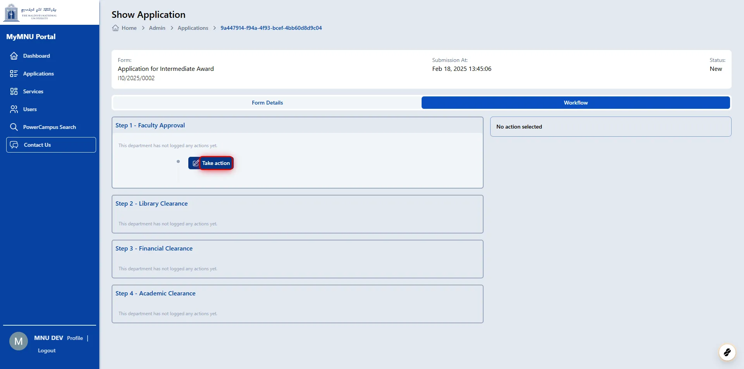Click the PowerCampus Search magnifier icon
Screen dimensions: 744x369
click(x=14, y=127)
